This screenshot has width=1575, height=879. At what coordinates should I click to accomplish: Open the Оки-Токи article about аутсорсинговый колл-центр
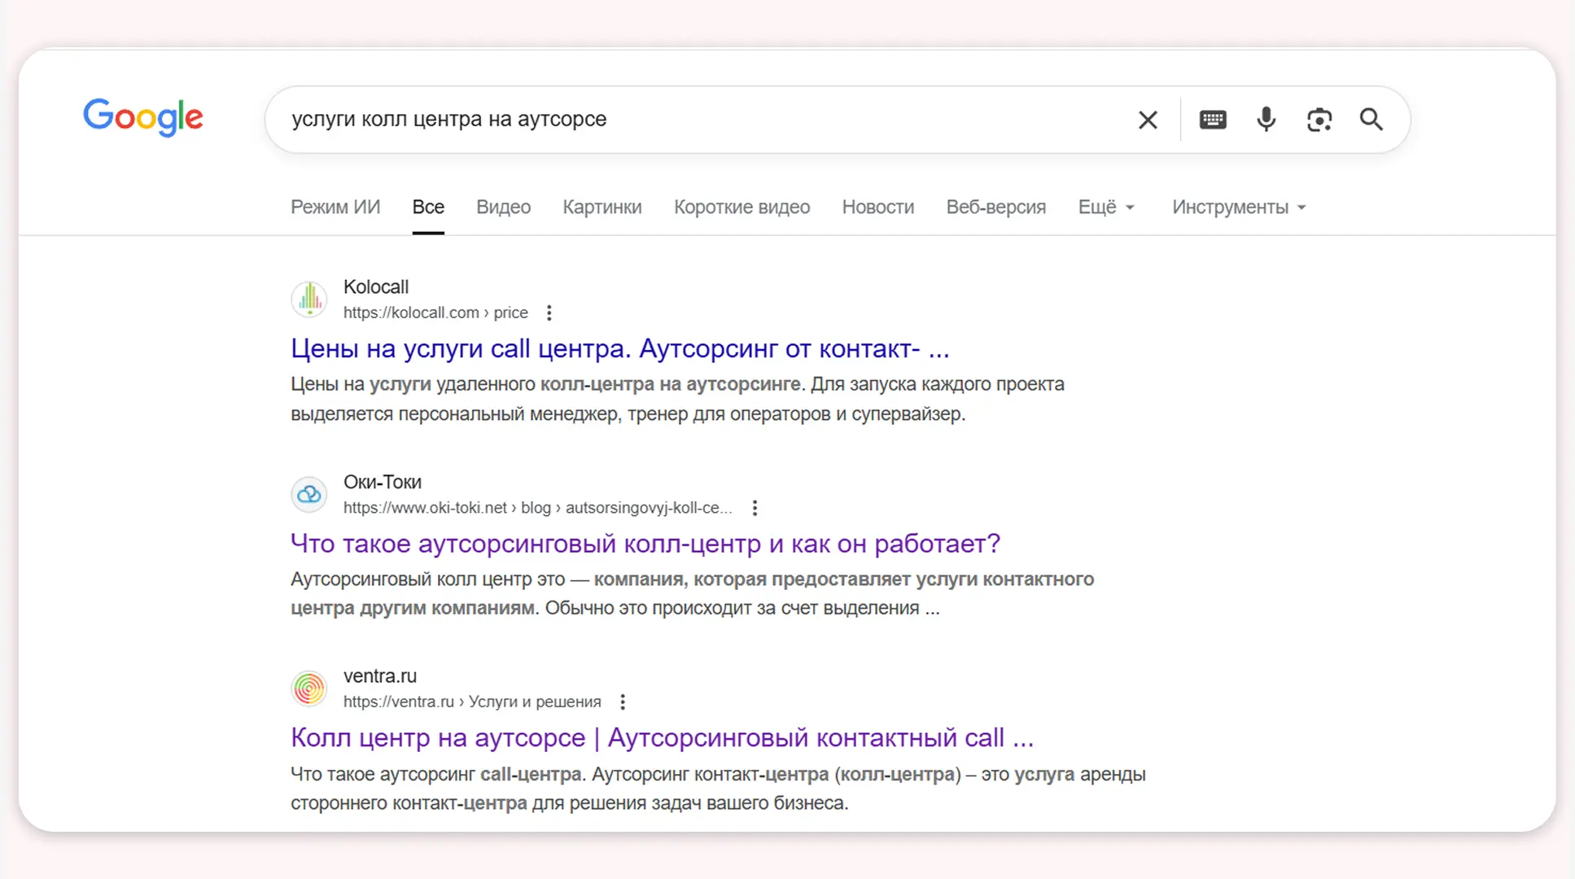(645, 543)
